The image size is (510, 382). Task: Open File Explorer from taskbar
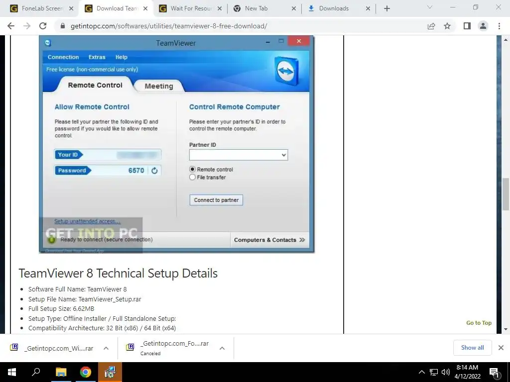click(x=61, y=372)
